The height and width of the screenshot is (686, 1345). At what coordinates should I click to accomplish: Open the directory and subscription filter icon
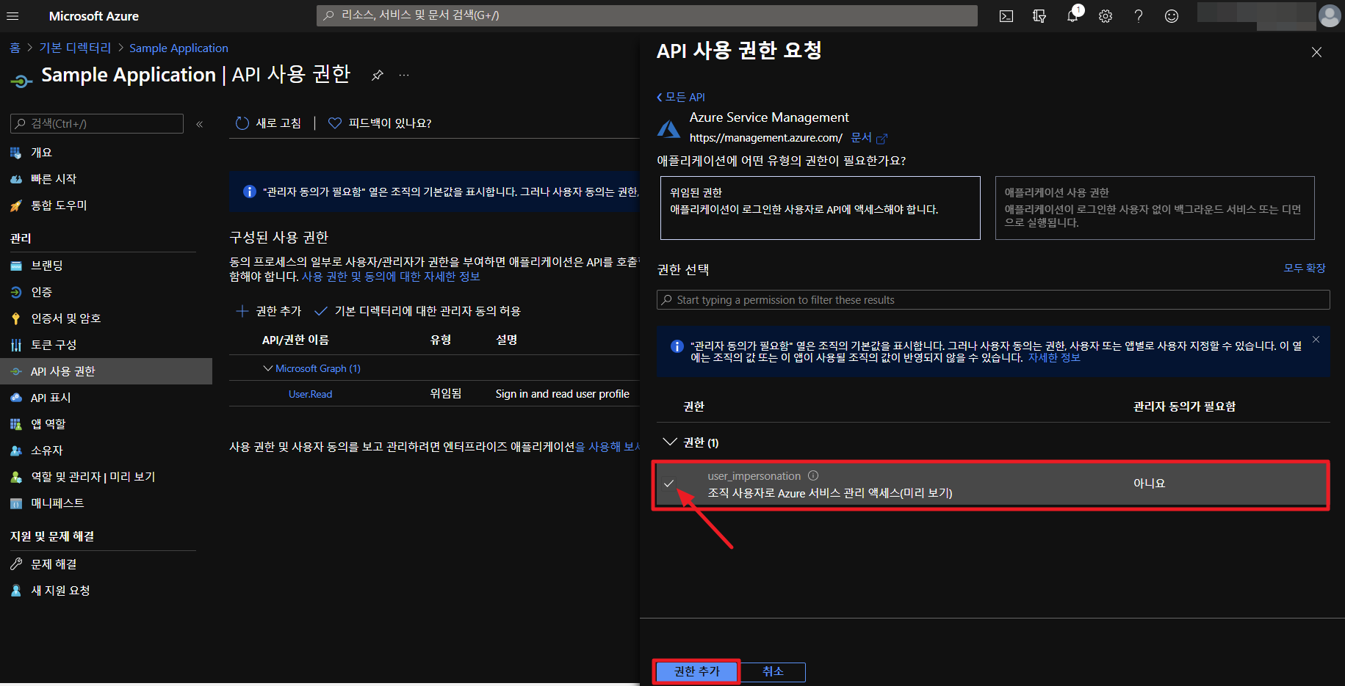[x=1039, y=16]
